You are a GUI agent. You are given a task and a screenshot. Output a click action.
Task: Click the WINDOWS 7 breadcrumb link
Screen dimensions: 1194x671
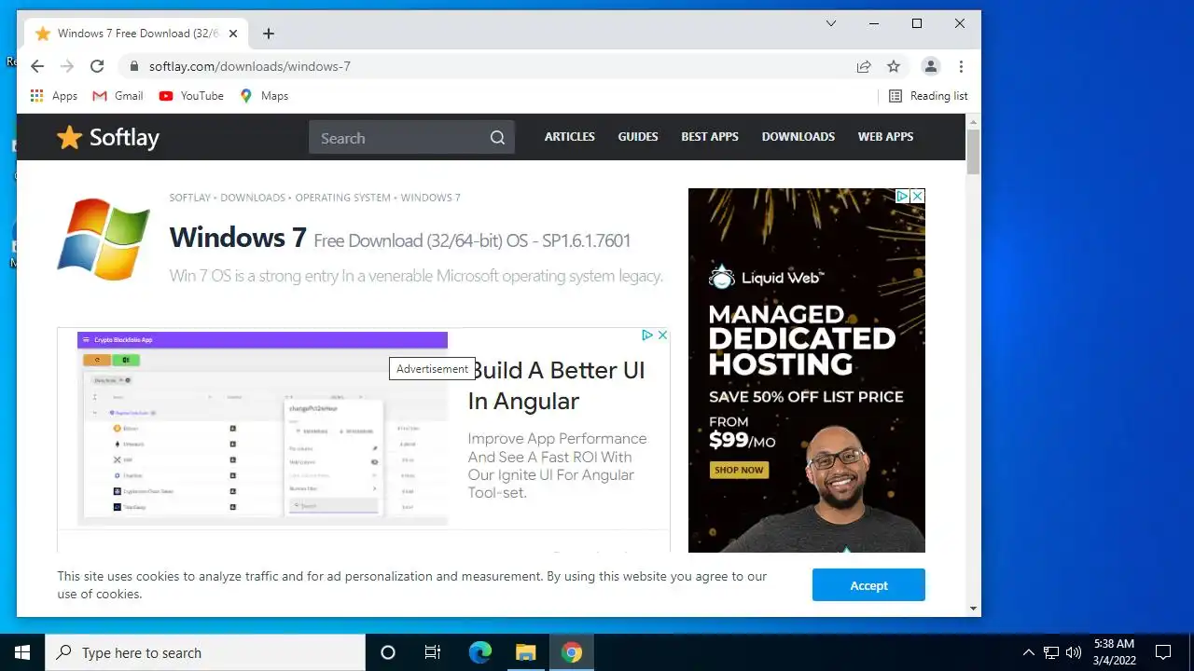431,198
